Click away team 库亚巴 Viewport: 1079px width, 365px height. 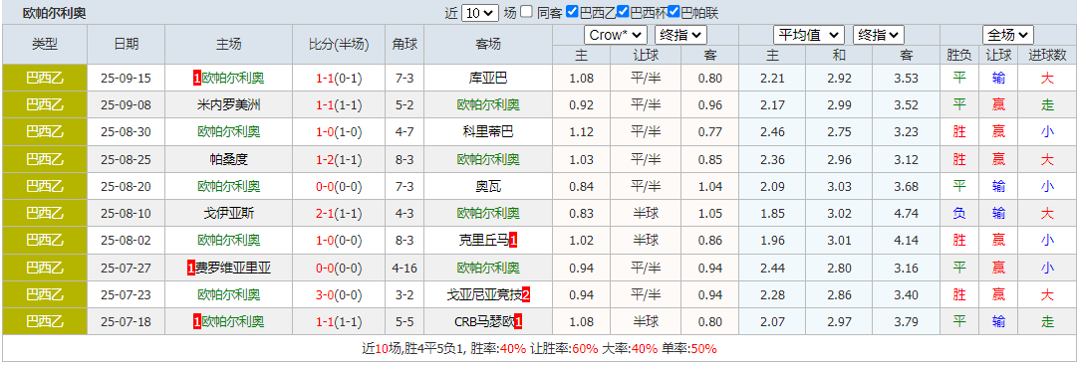[x=488, y=79]
